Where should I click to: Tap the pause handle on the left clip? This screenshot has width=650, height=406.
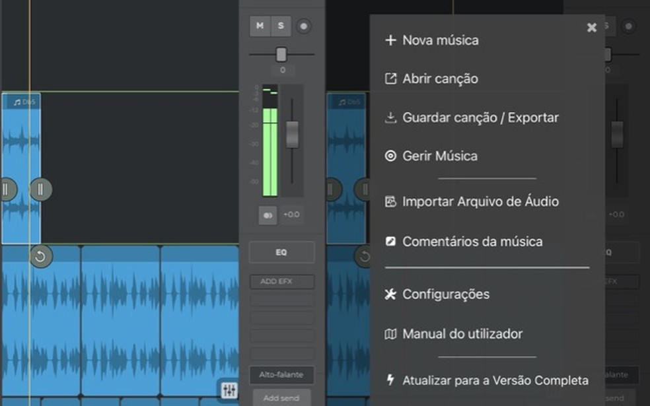point(7,189)
